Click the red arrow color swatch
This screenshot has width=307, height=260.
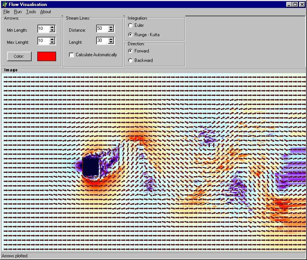pos(47,56)
